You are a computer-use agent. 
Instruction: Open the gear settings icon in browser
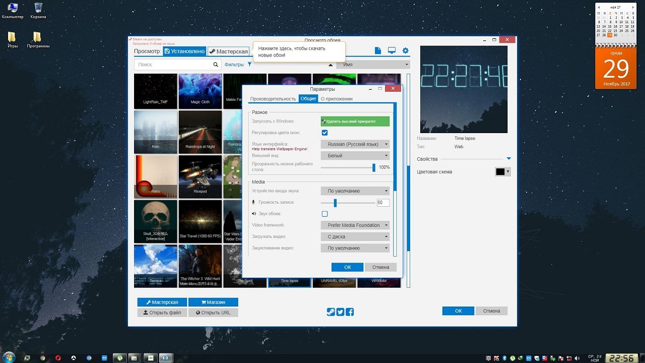point(405,51)
